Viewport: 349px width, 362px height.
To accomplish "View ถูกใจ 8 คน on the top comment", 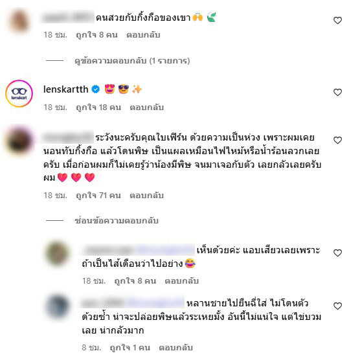I will click(96, 35).
